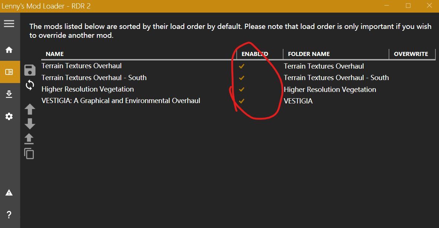439x228 pixels.
Task: Uncheck Higher Resolution Vegetation enabled box
Action: coord(242,89)
